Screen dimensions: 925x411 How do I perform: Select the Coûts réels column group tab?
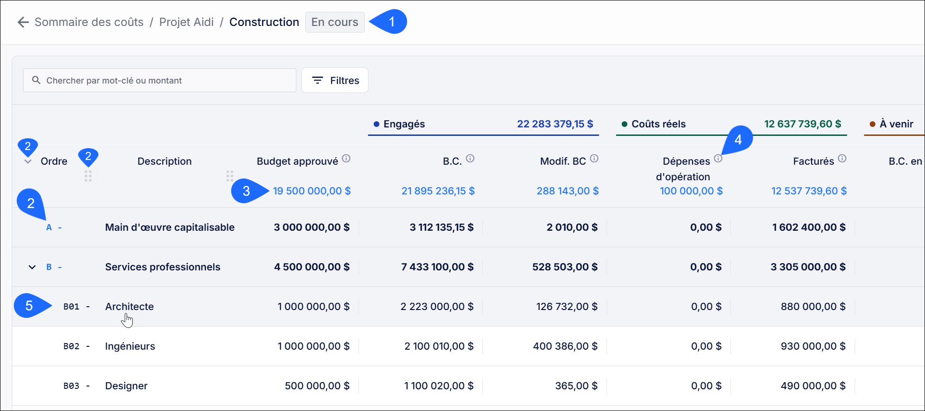click(731, 124)
